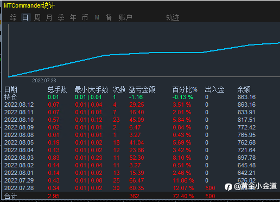
Task: Switch to the 年 yearly tab
Action: click(x=73, y=17)
